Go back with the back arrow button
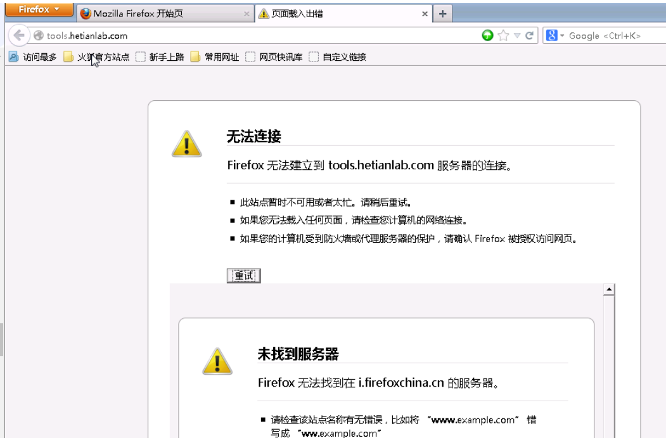This screenshot has height=438, width=666. tap(19, 35)
